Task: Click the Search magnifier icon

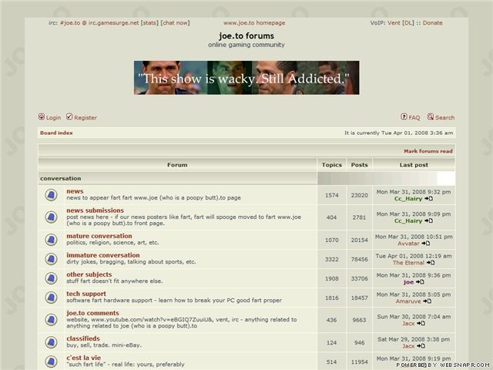Action: click(431, 116)
